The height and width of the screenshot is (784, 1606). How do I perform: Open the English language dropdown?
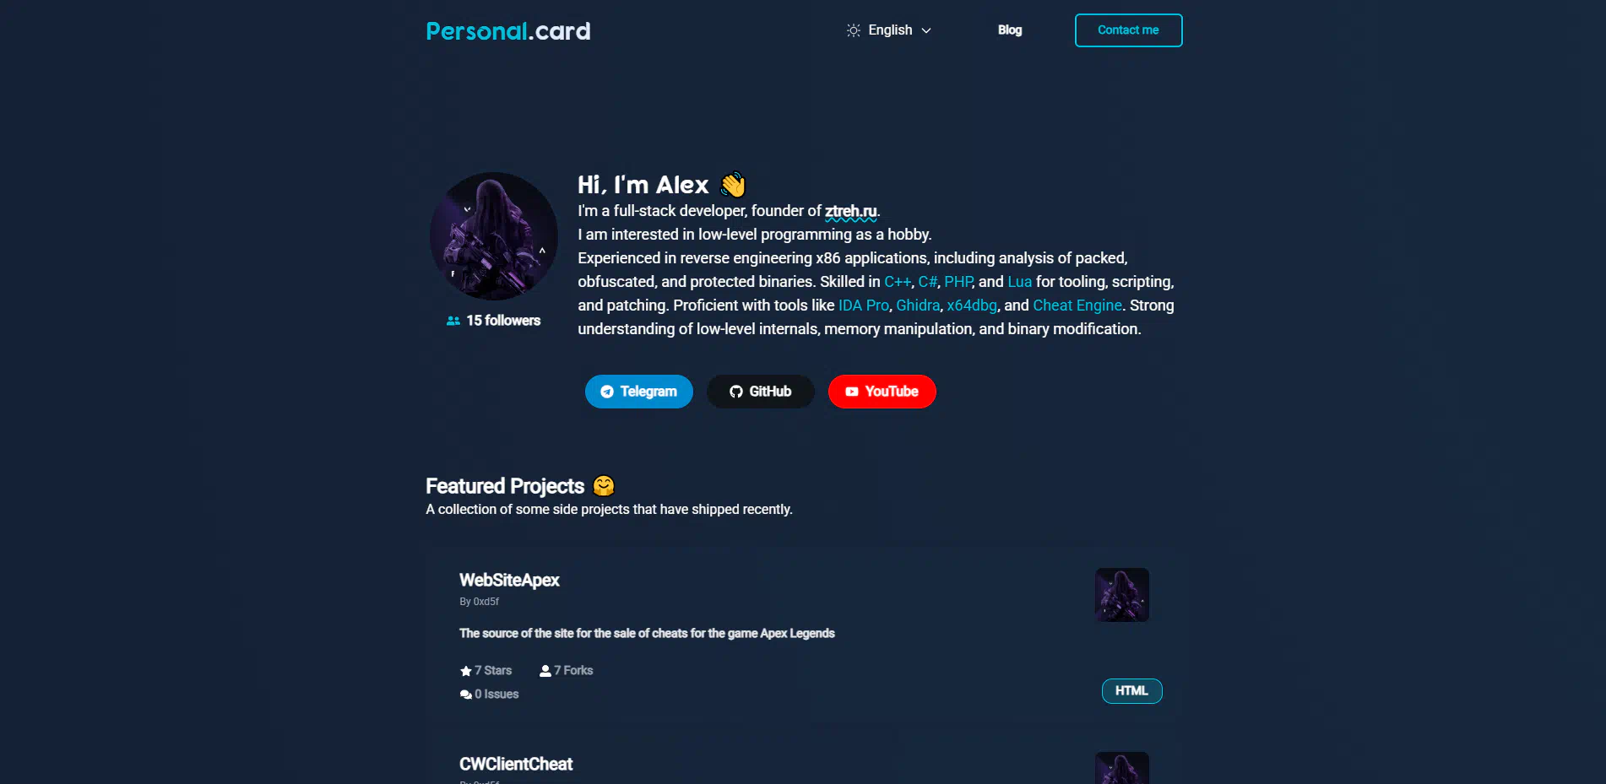pyautogui.click(x=890, y=30)
